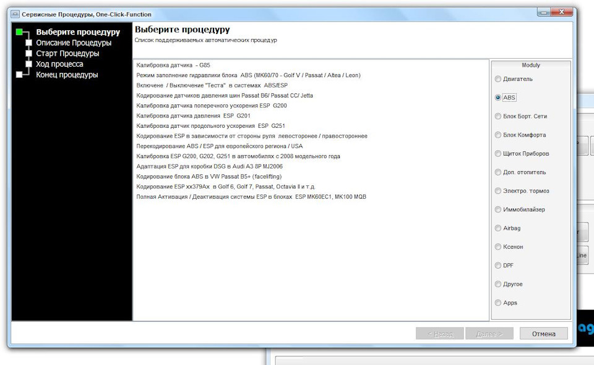Select 'Калибровка датчика давления ESP G201'
This screenshot has height=365, width=594.
[x=193, y=115]
